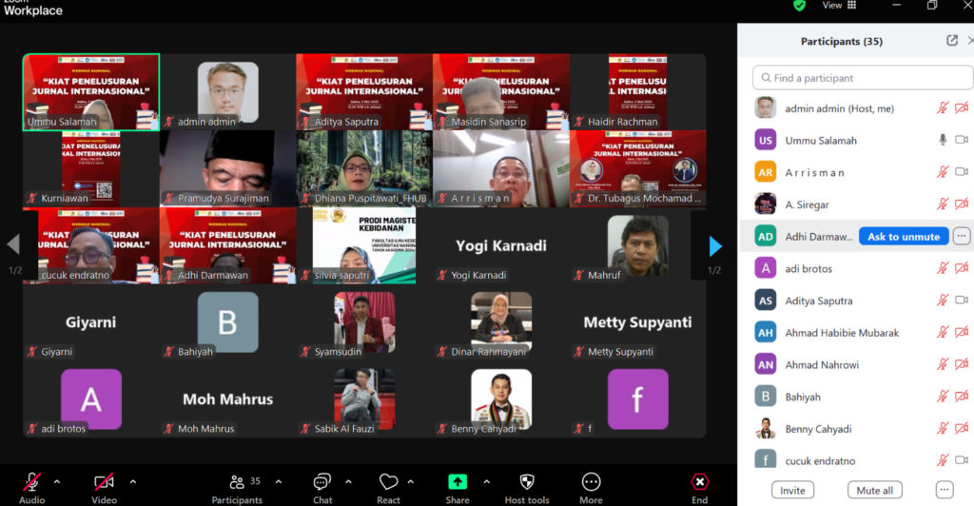
Task: Click AS avatar beside Aditya Saputra
Action: 766,301
